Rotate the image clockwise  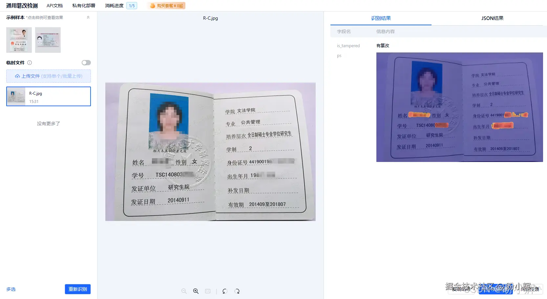(237, 291)
